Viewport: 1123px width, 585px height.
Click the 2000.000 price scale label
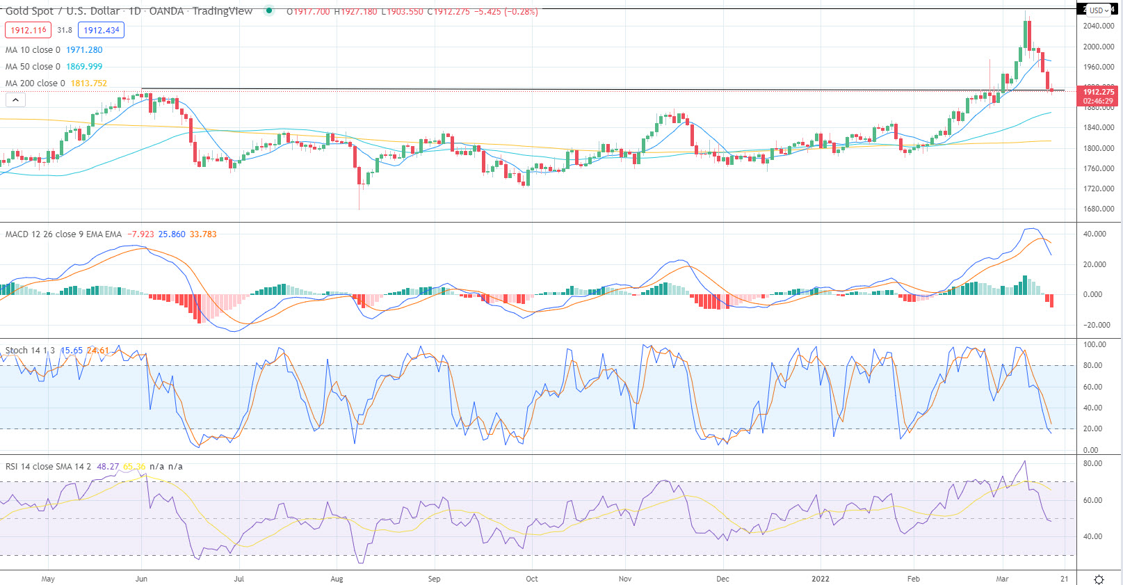tap(1099, 47)
